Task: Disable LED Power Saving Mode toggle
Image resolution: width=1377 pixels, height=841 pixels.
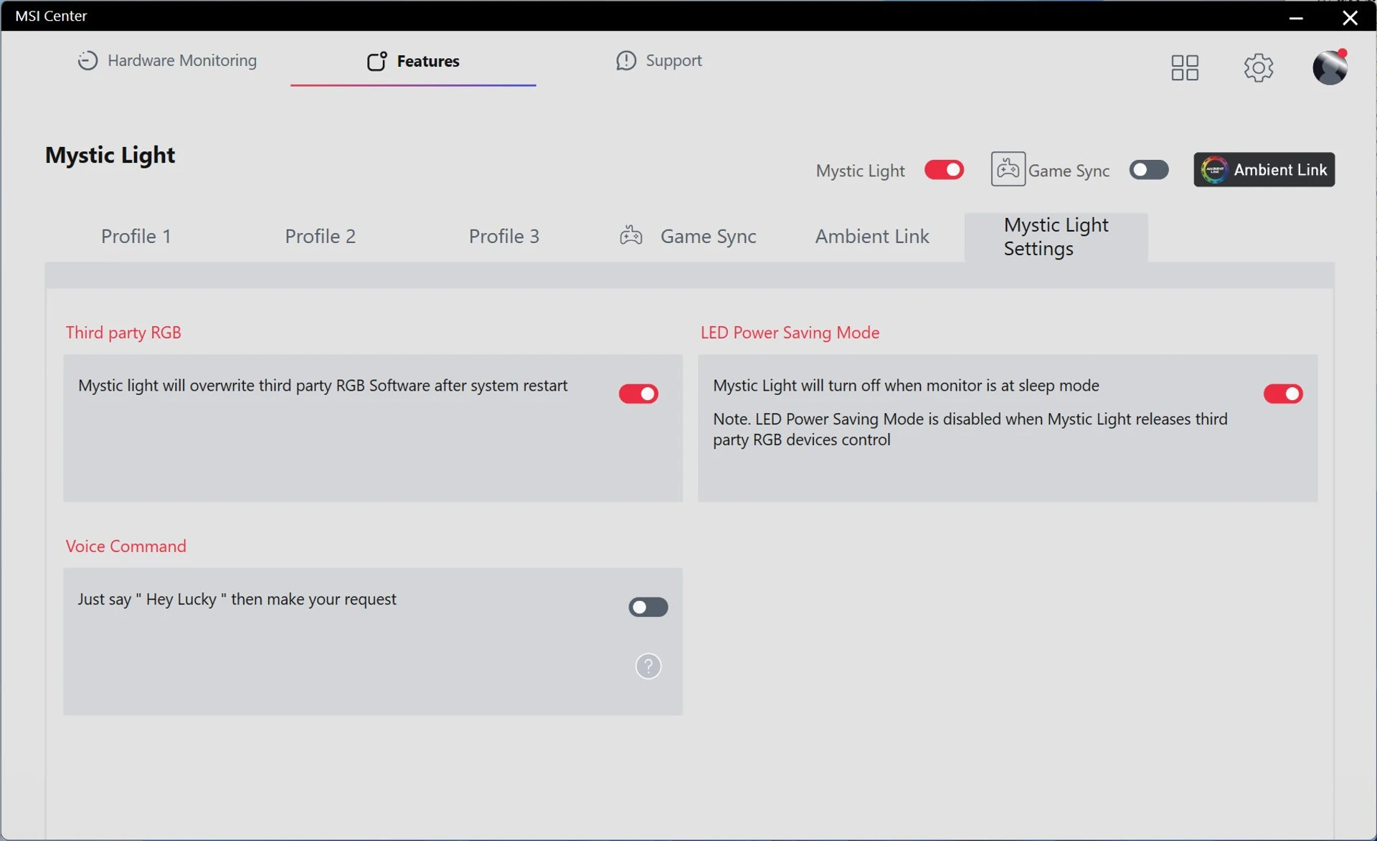Action: 1283,394
